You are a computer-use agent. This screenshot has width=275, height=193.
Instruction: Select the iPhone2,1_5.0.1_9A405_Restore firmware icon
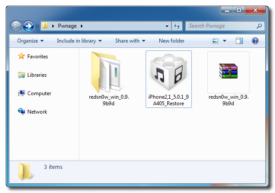169,72
